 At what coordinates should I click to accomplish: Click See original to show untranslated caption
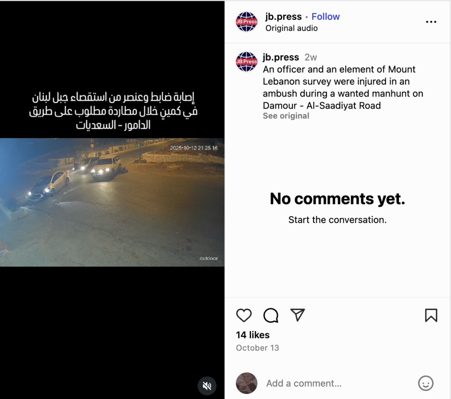286,116
